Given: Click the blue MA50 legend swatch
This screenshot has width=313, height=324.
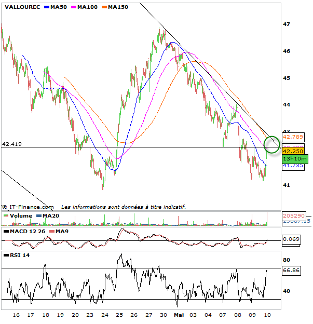Looking at the screenshot, I should (46, 7).
